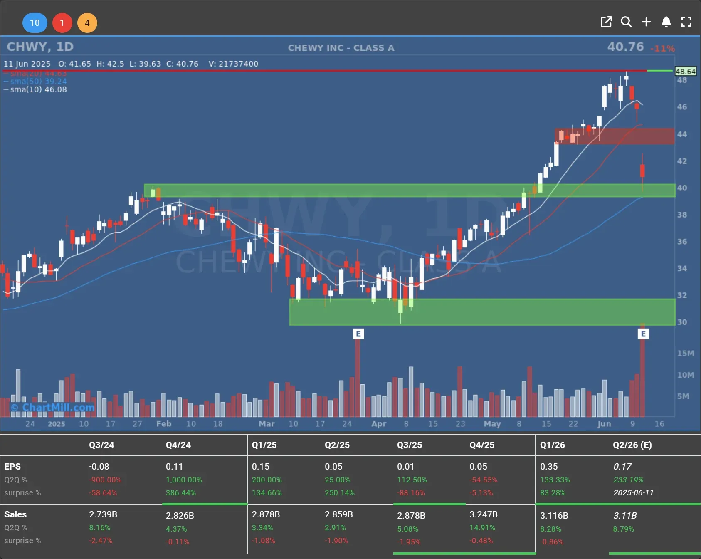Click the 83.28% EPS surprise value

553,493
